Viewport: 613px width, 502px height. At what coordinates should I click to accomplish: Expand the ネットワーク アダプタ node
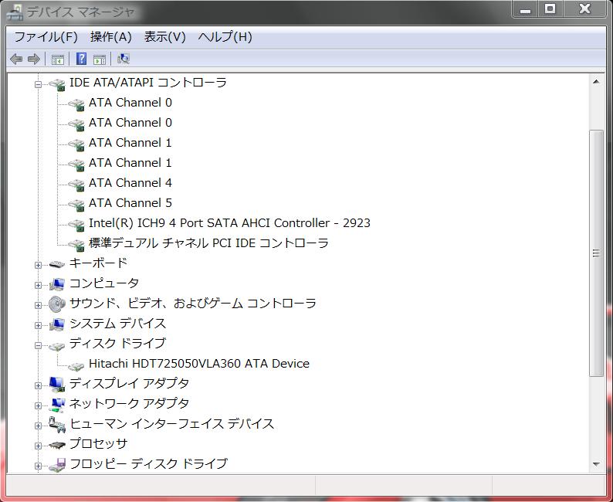(x=38, y=405)
